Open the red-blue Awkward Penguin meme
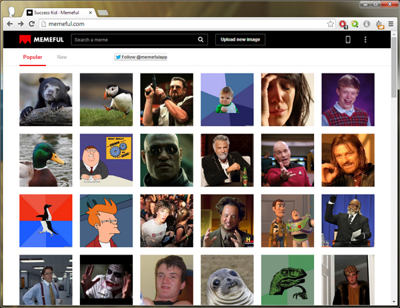 tap(46, 221)
